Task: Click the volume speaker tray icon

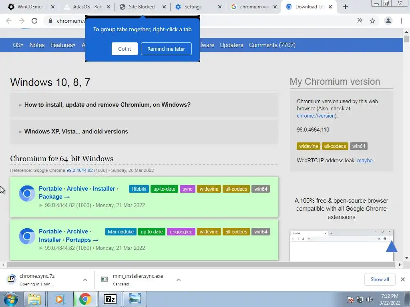Action: (x=369, y=300)
